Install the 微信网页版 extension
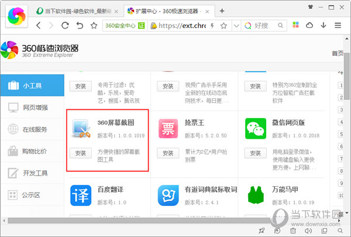 [256, 153]
